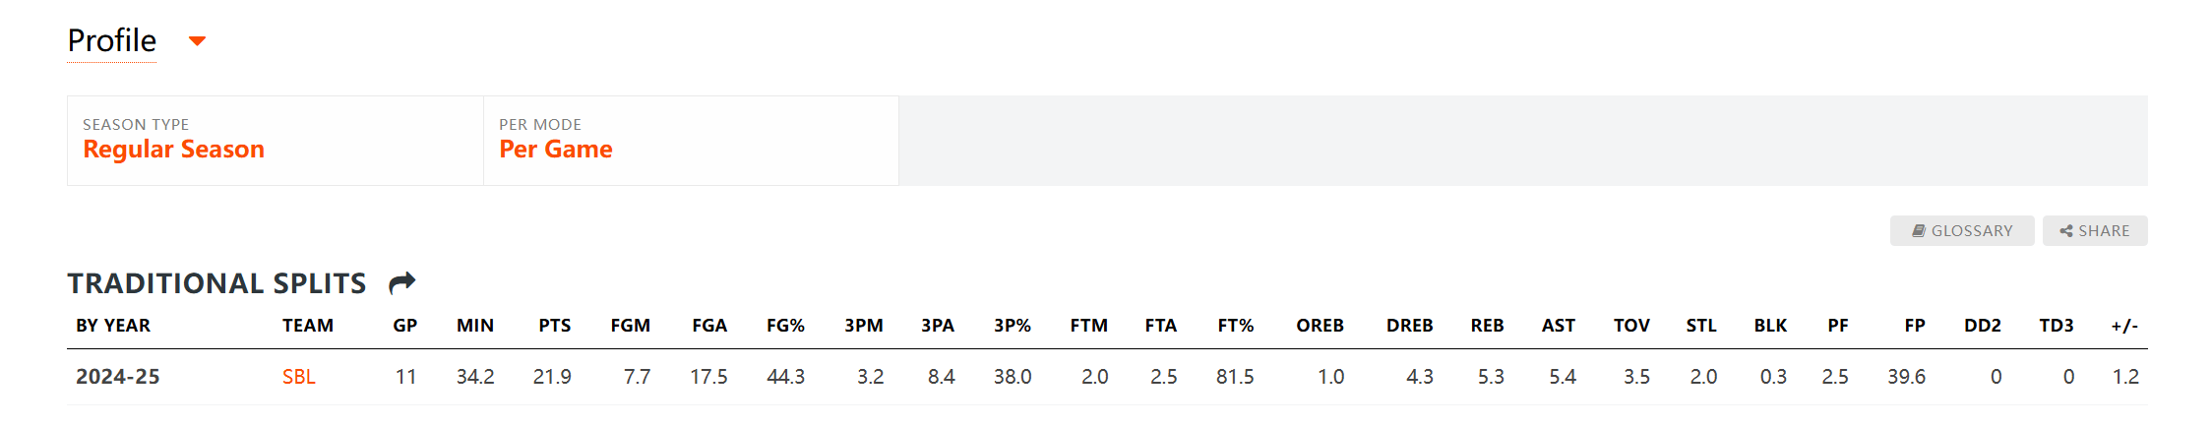Screen dimensions: 2212x427
Task: Sort table by GP column header
Action: tap(405, 326)
